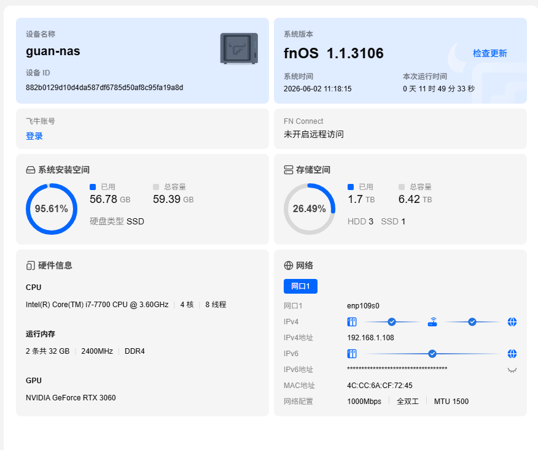Click the second checkmark status in IPv4 row
This screenshot has height=450, width=538.
point(472,322)
